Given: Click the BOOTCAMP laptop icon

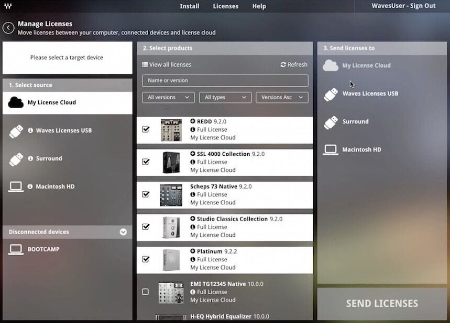Looking at the screenshot, I should click(16, 249).
